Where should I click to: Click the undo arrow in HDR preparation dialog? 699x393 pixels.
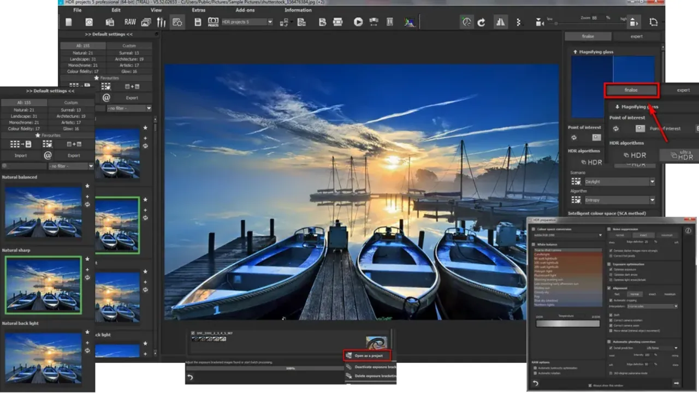click(x=536, y=383)
